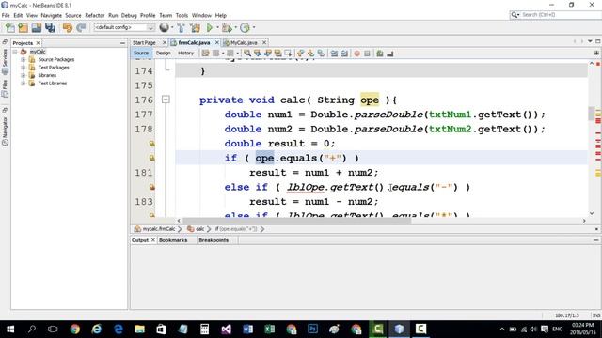Close the Projects panel

pyautogui.click(x=38, y=43)
